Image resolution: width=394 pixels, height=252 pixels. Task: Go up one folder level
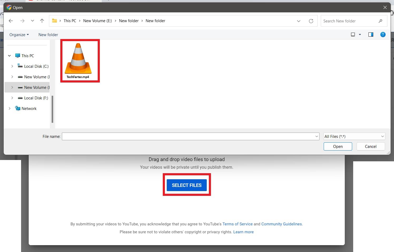42,21
